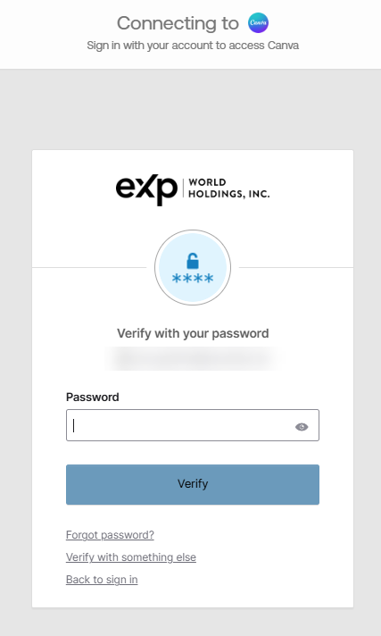Click the Canva logo icon in header
The image size is (381, 636).
(258, 23)
